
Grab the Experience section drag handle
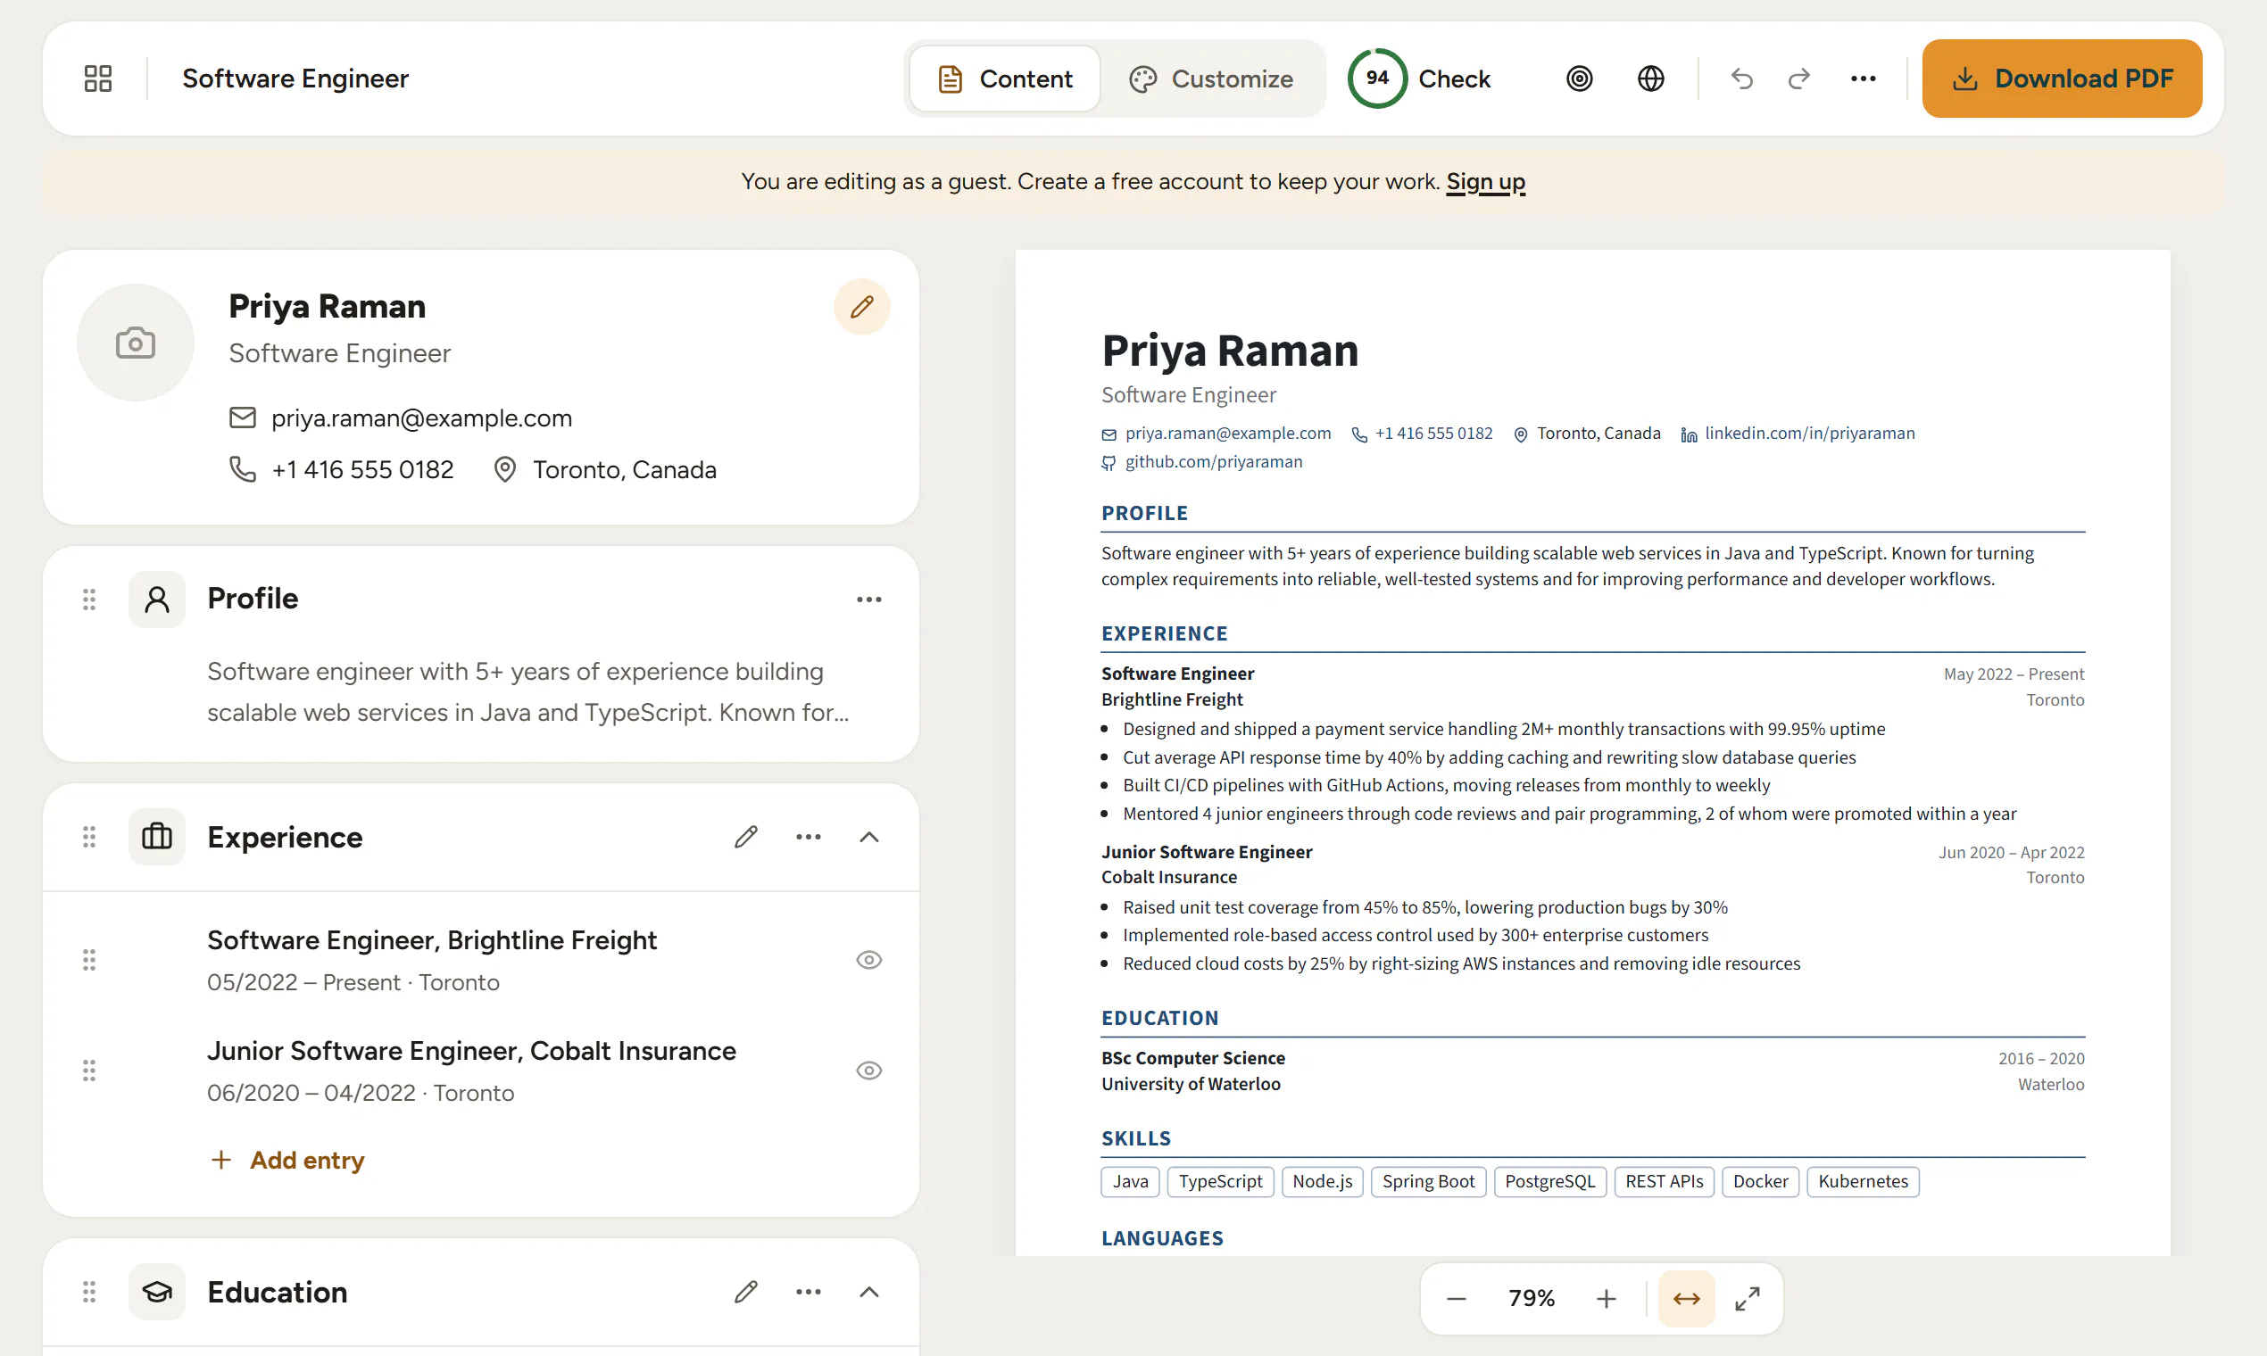click(x=88, y=837)
